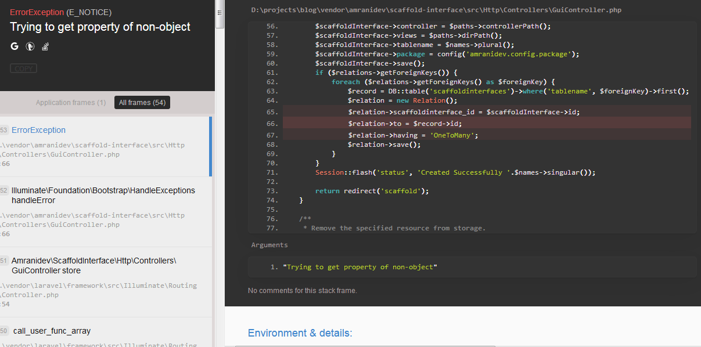Click 'Trying to get property of non-object' heading

point(100,27)
